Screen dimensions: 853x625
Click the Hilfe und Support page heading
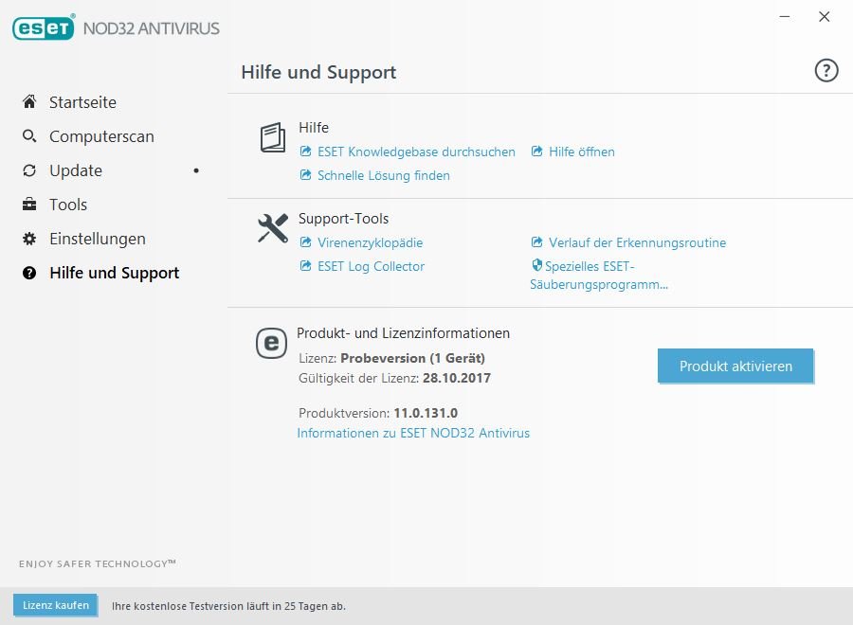click(x=318, y=72)
